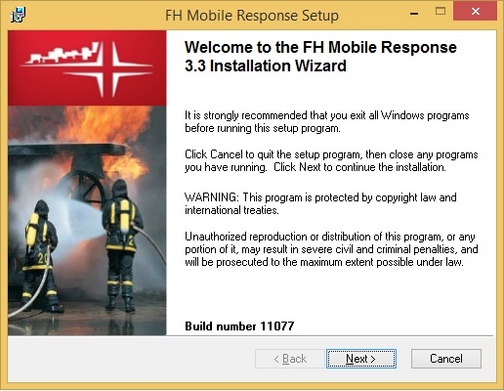
Task: Click Next to continue the installation
Action: (x=361, y=359)
